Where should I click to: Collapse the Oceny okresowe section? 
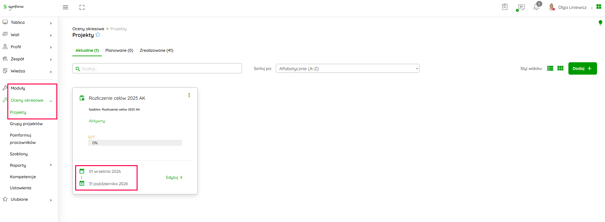click(x=51, y=101)
